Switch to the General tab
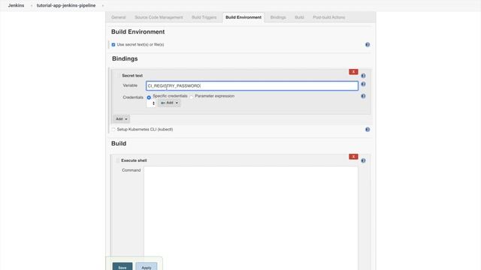 click(x=119, y=17)
